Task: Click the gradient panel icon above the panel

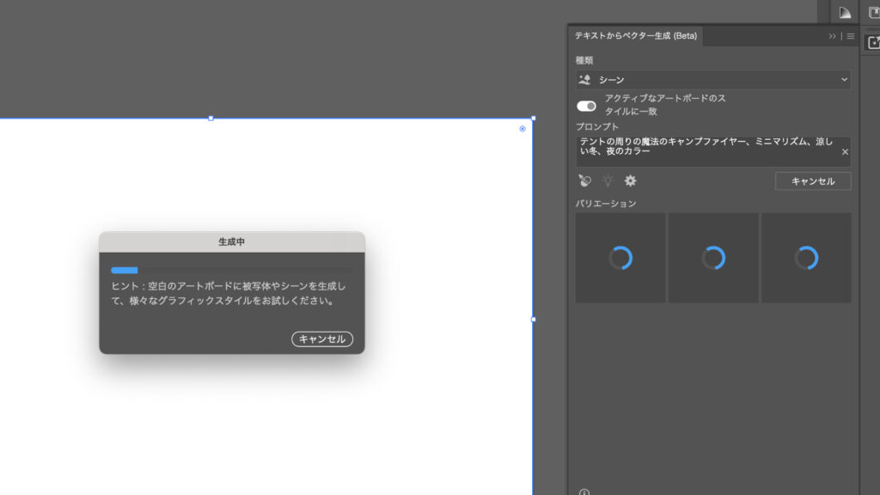Action: click(845, 11)
